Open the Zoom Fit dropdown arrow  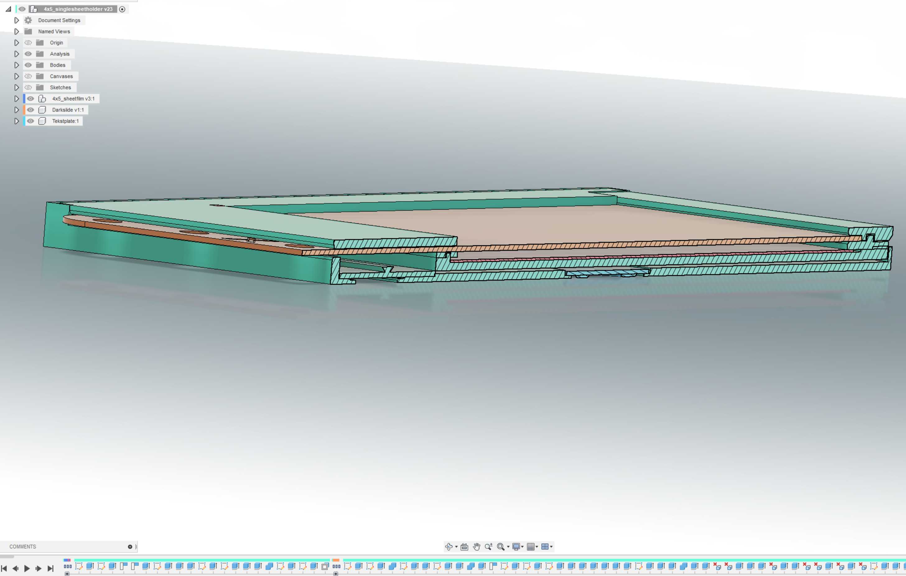(x=508, y=547)
